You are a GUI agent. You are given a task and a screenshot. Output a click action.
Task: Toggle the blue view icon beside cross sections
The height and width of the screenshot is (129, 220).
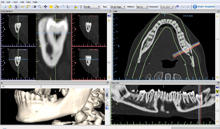(x=109, y=15)
